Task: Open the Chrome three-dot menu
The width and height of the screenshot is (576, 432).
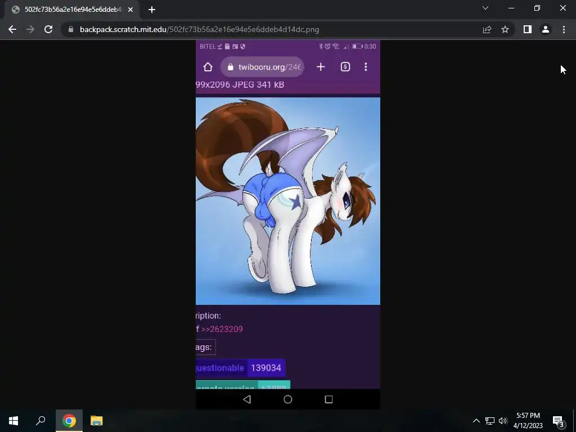Action: pyautogui.click(x=564, y=29)
